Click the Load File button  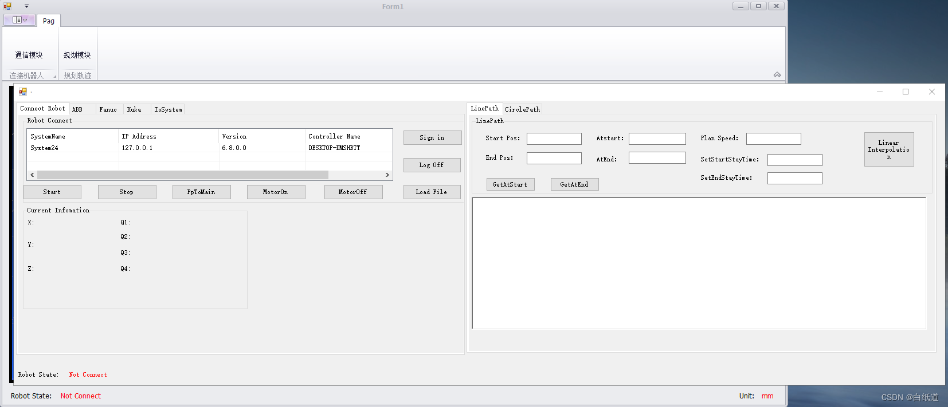coord(432,192)
